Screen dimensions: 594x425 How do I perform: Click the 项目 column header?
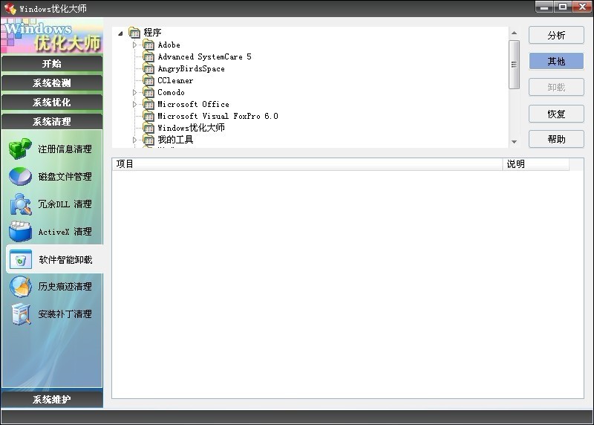307,164
